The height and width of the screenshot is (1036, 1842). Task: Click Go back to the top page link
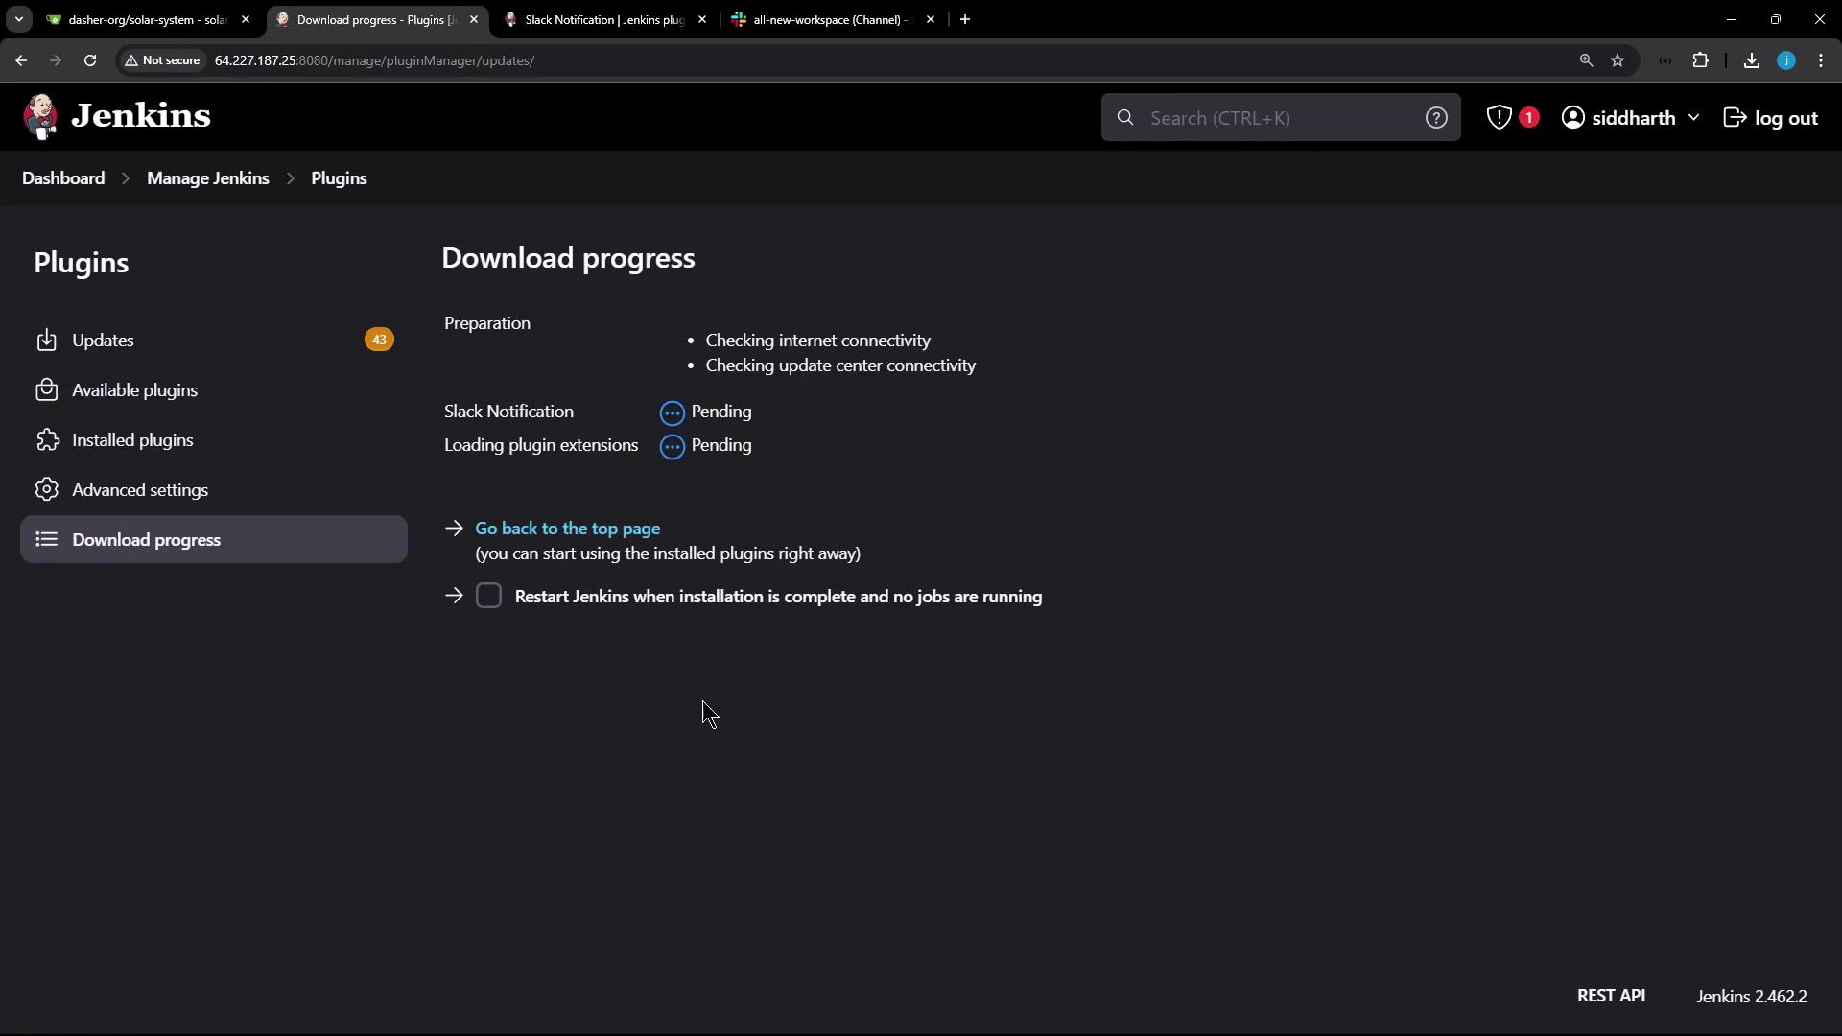567,529
